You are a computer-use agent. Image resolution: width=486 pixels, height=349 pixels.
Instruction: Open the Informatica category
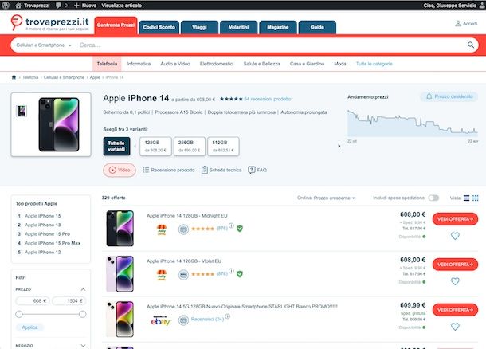click(139, 64)
